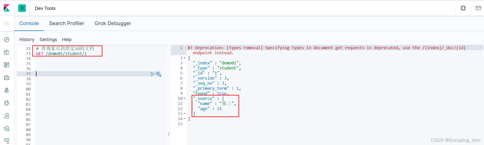This screenshot has height=145, width=484.
Task: Open the recently viewed clock icon
Action: tap(7, 24)
